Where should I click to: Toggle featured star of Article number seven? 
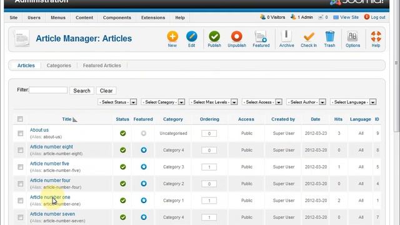coord(144,217)
